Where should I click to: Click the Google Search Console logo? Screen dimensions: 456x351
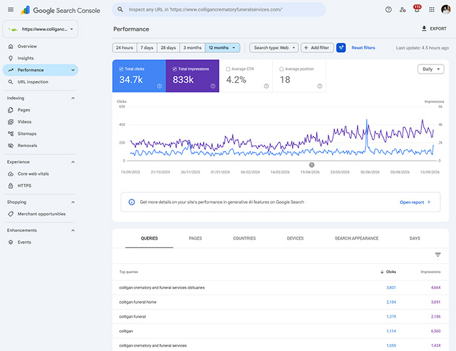point(60,10)
